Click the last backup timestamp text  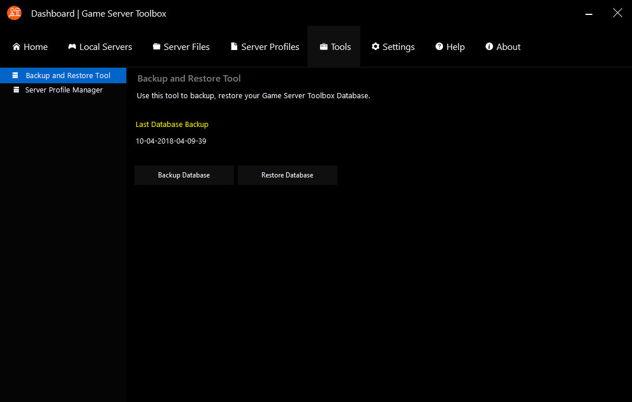[x=171, y=141]
